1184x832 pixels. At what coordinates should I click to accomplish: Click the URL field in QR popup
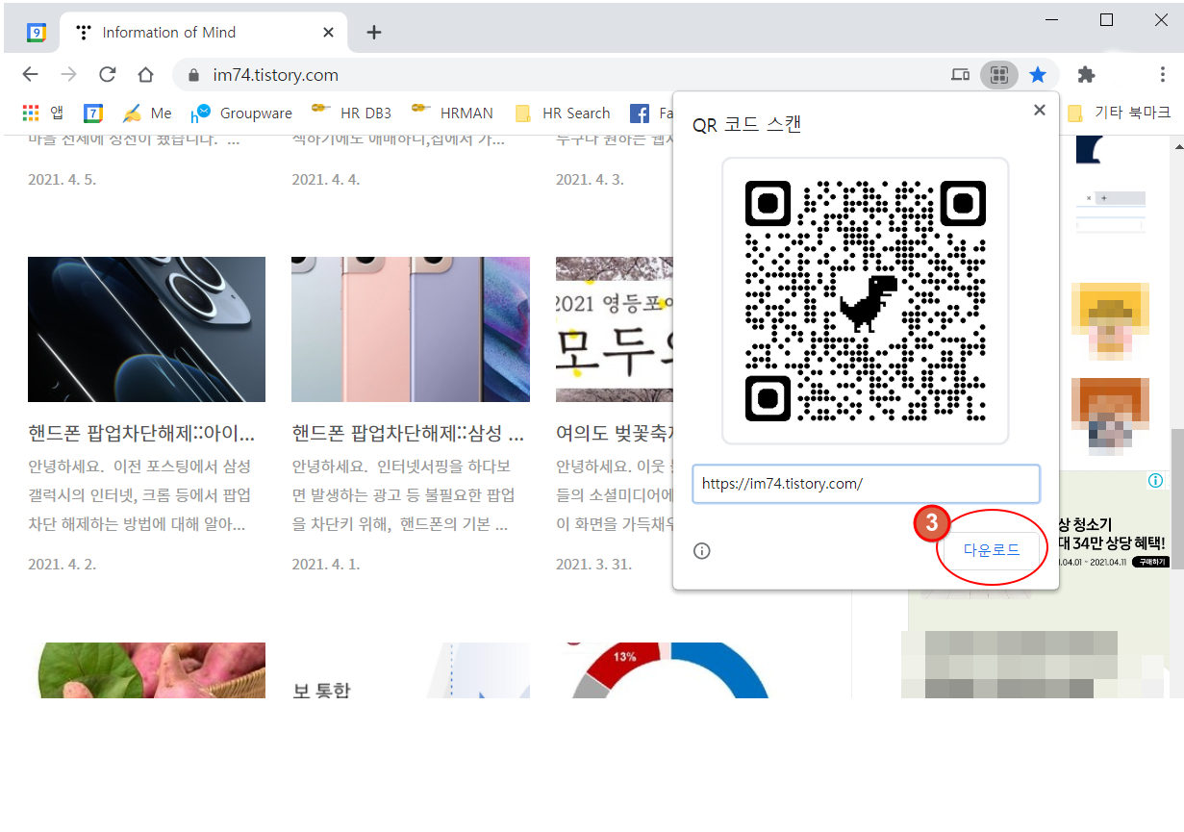[866, 484]
